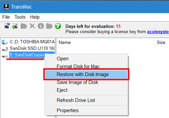The image size is (169, 118).
Task: Click the delete X toolbar icon
Action: click(32, 26)
